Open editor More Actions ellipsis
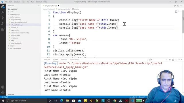 pyautogui.click(x=181, y=6)
